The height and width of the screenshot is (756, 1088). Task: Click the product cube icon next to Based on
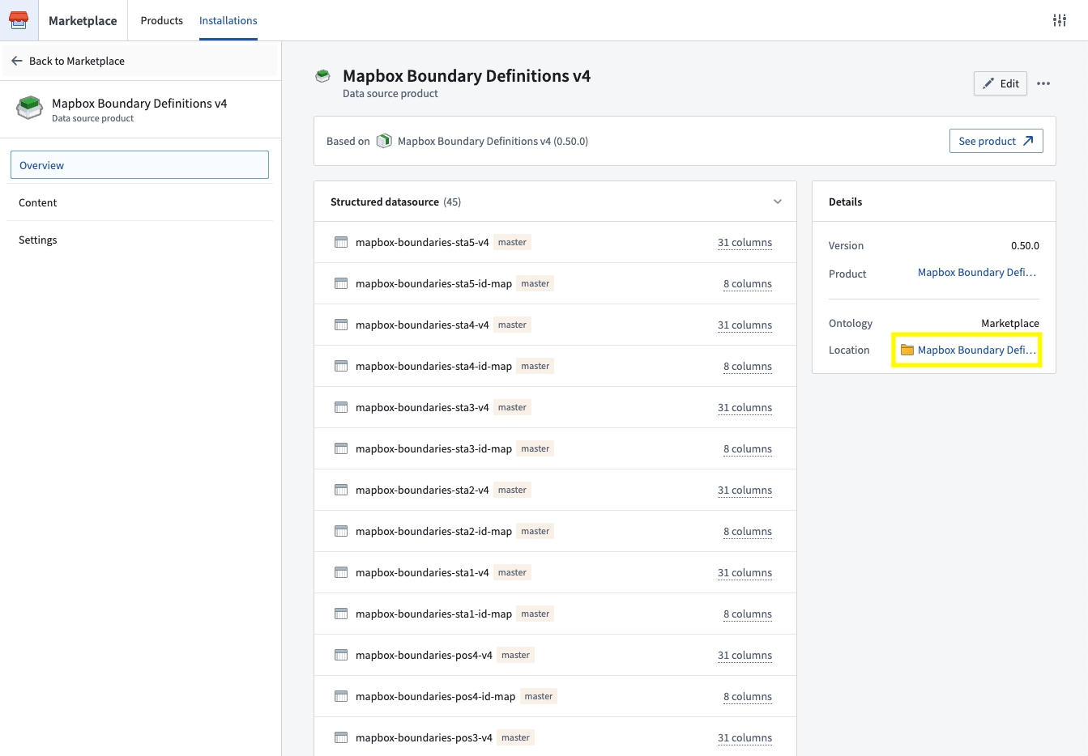[x=384, y=141]
